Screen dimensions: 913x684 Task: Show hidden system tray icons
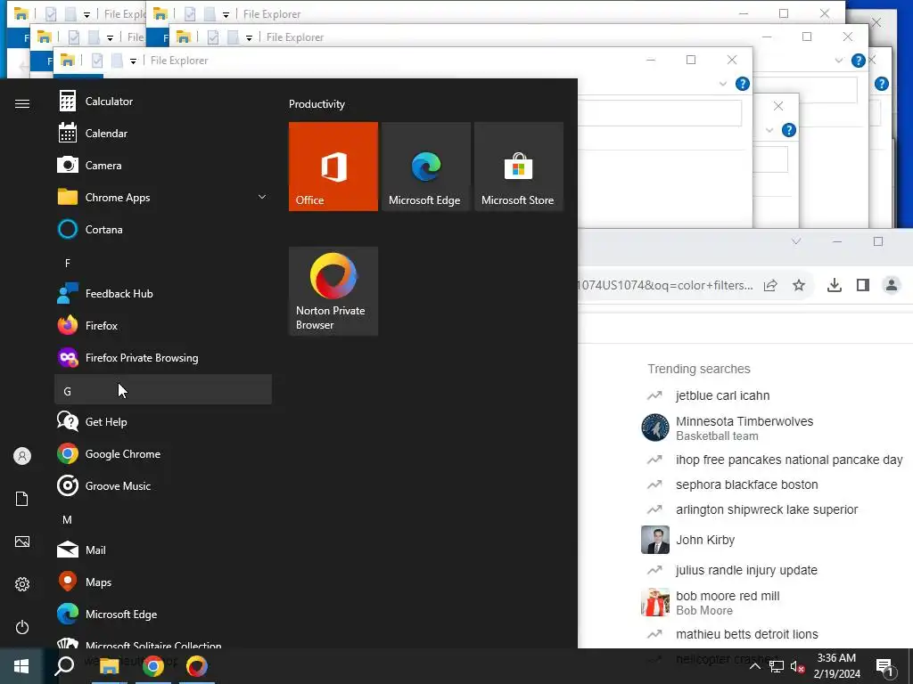[754, 666]
